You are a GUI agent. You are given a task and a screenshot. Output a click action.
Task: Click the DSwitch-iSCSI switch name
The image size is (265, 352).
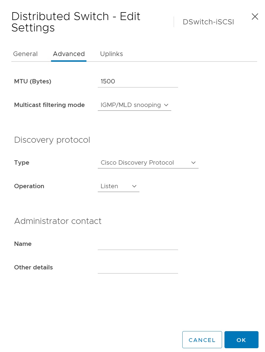point(208,22)
